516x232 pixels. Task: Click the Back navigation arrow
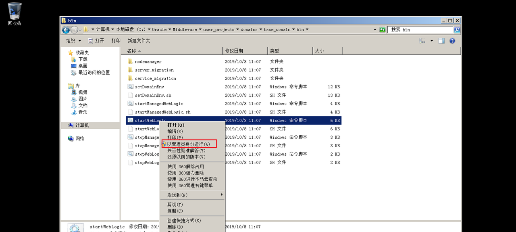tap(66, 30)
